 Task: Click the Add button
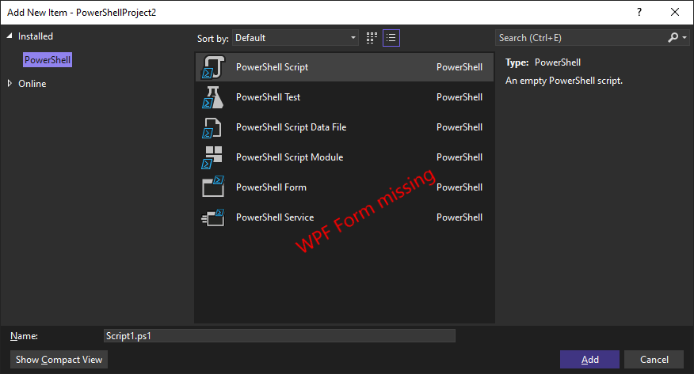tap(589, 360)
